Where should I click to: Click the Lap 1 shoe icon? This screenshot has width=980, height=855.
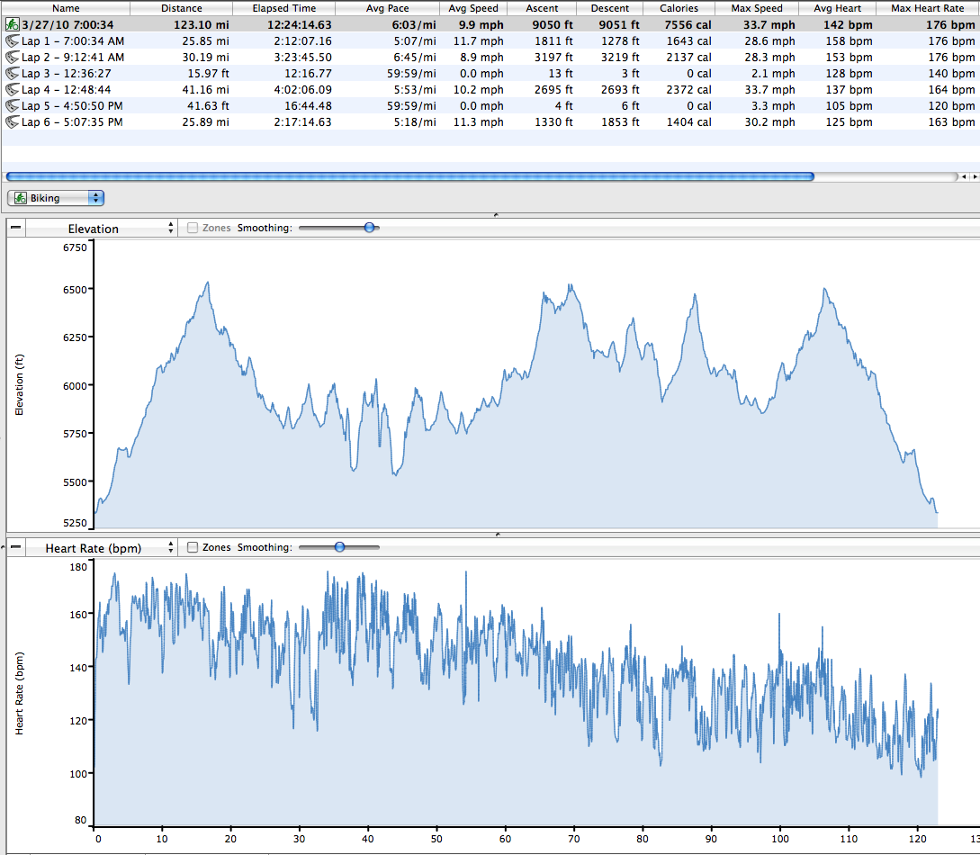pos(13,41)
